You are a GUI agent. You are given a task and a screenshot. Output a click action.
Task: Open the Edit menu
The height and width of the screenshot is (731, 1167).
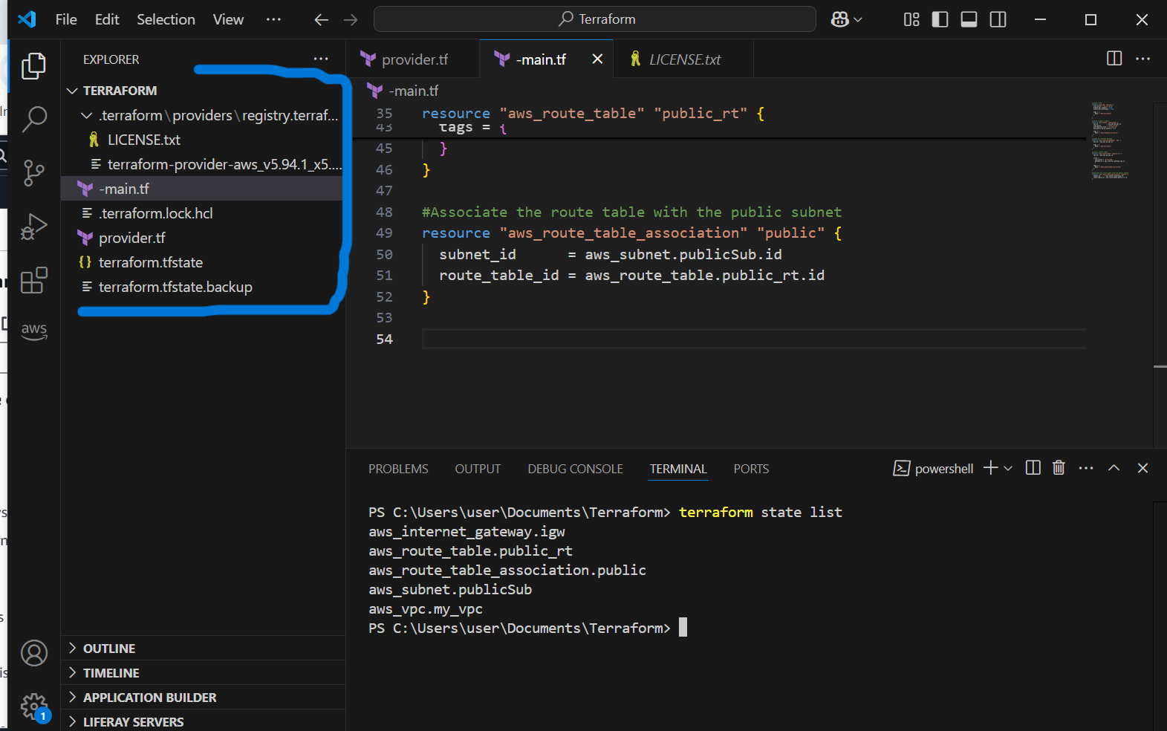point(107,19)
